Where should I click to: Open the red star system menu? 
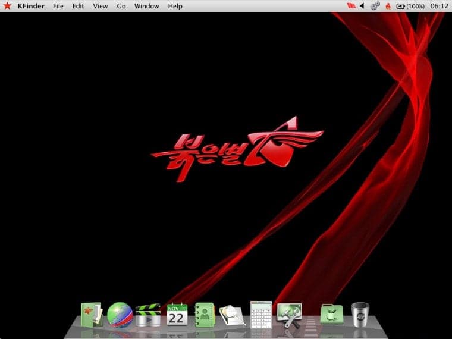[x=7, y=6]
